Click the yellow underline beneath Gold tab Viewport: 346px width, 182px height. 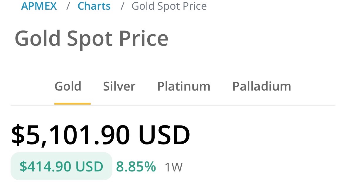coord(72,103)
